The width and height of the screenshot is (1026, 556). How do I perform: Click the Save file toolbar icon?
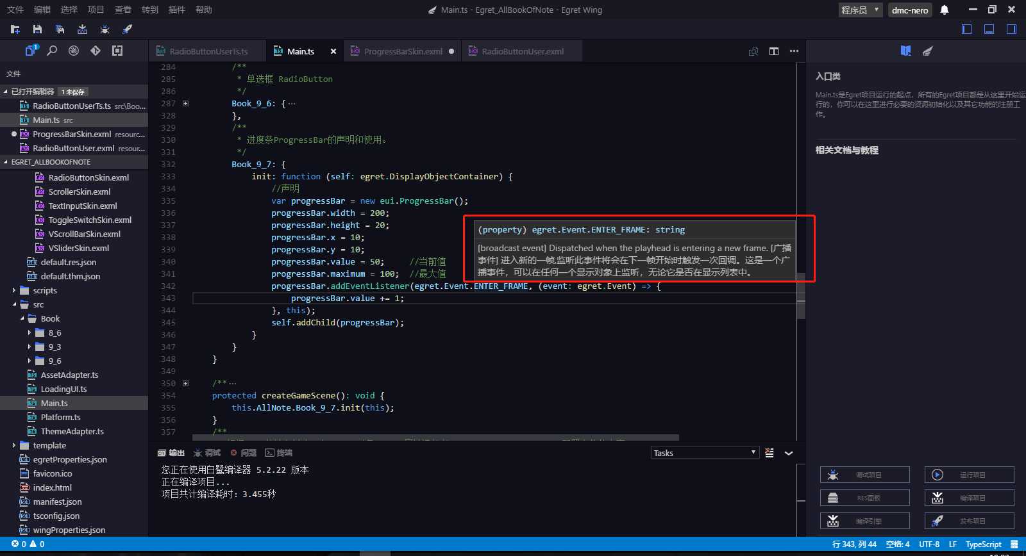[37, 29]
